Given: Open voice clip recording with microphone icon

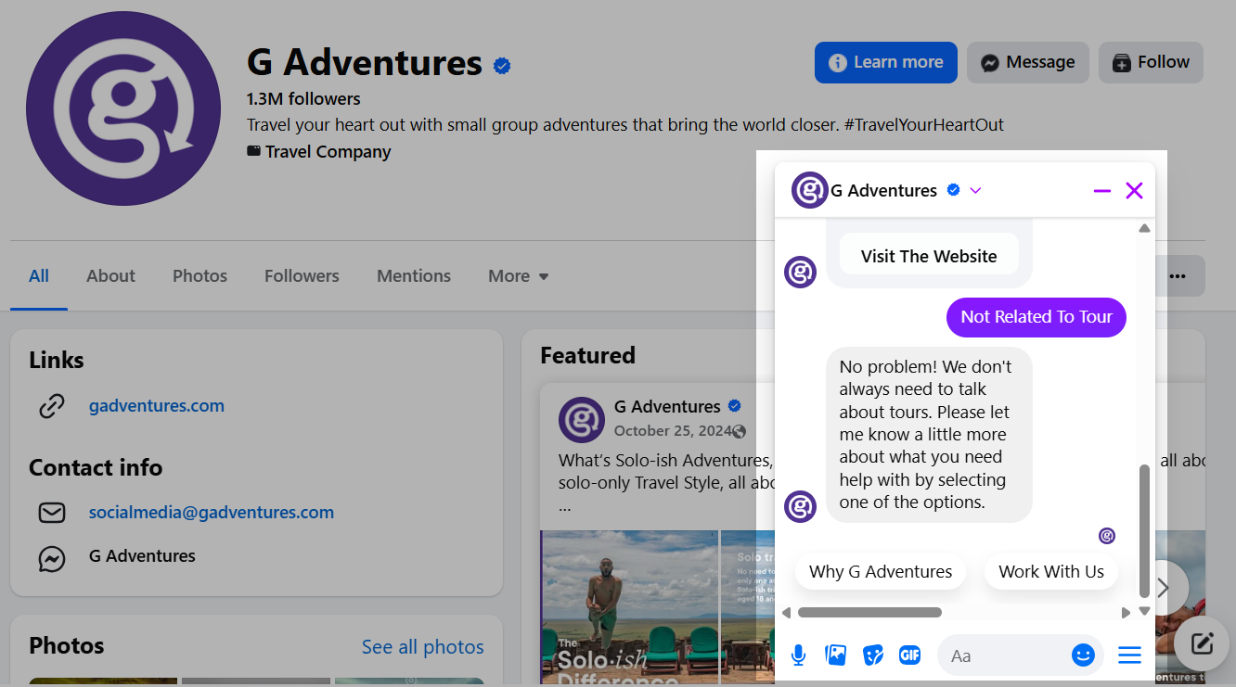Looking at the screenshot, I should point(798,655).
